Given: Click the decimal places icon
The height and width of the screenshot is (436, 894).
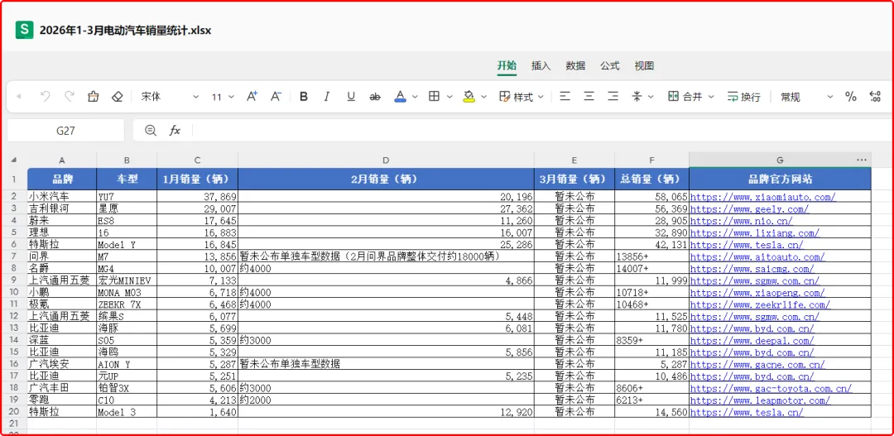Looking at the screenshot, I should [875, 96].
